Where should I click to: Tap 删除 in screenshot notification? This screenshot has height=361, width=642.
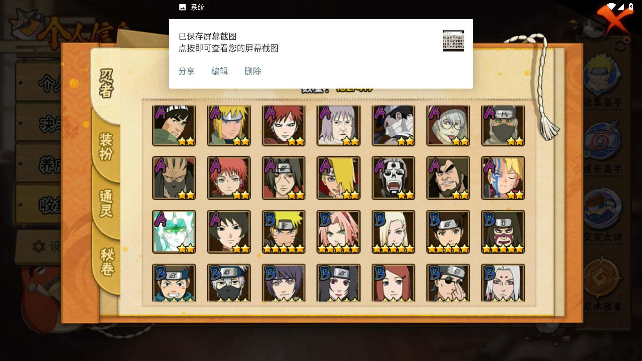coord(253,71)
